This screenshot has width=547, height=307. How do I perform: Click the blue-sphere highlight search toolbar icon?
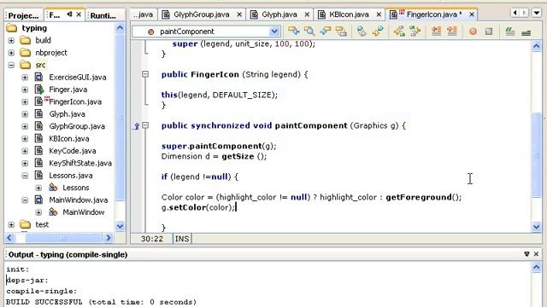pos(362,32)
